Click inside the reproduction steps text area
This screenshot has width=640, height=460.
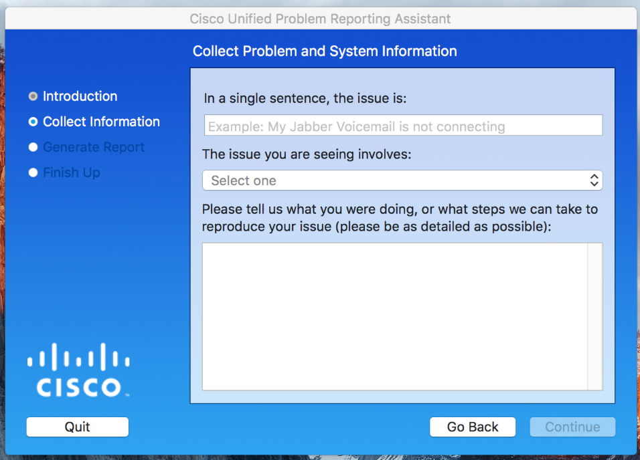point(395,316)
